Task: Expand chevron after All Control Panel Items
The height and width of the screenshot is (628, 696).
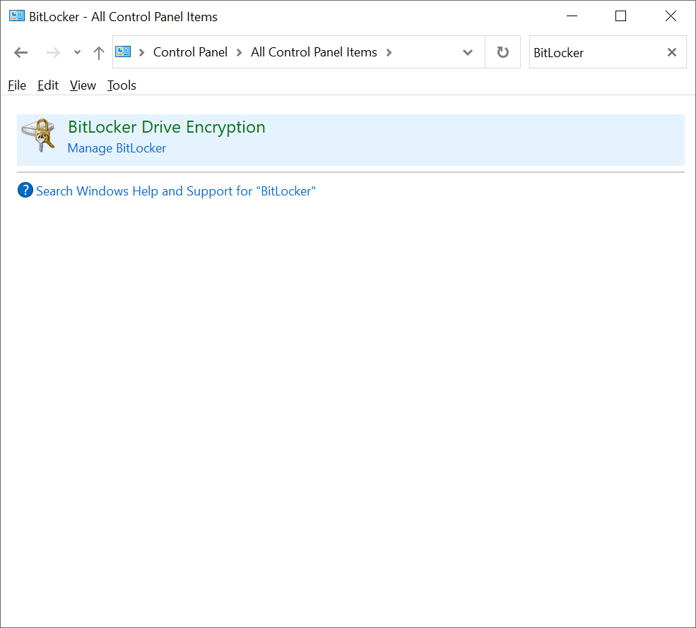Action: tap(389, 52)
